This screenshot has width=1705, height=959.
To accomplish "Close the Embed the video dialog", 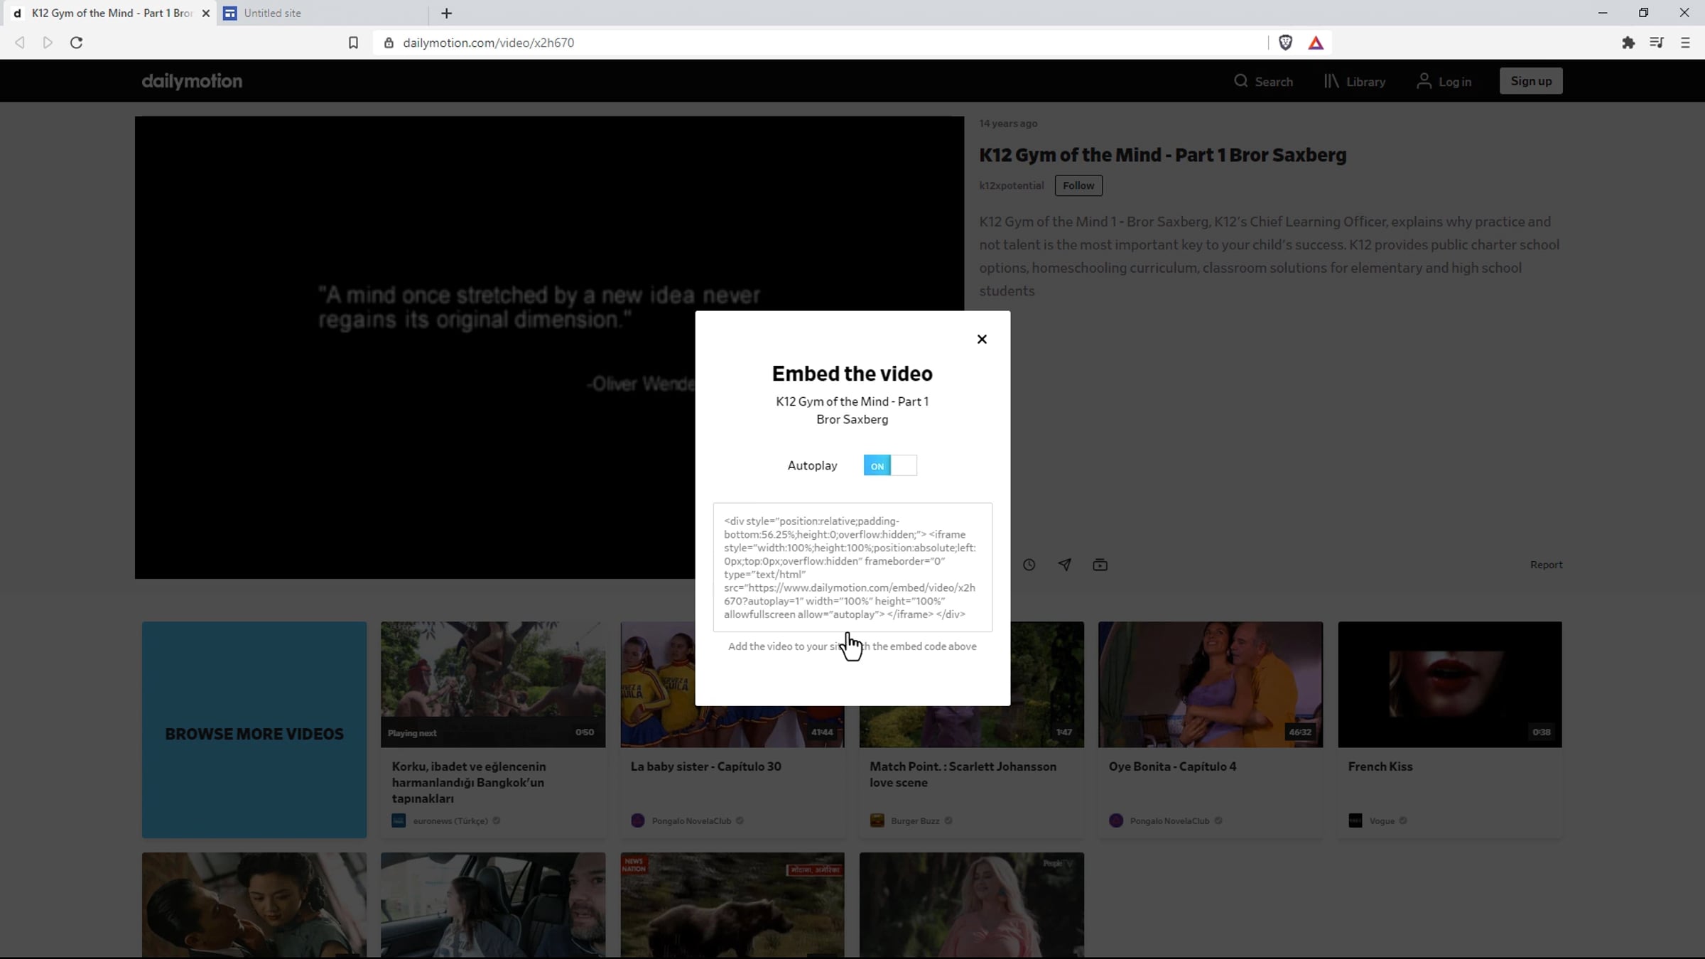I will point(982,340).
